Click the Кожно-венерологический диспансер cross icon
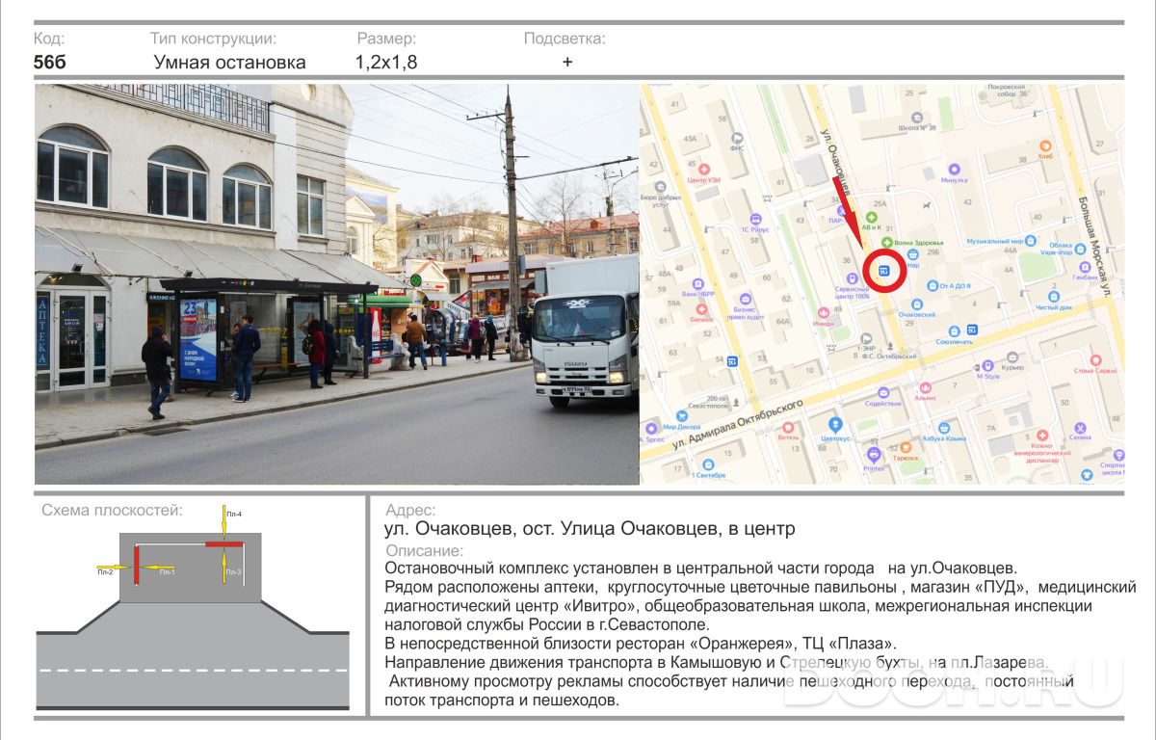Image resolution: width=1156 pixels, height=740 pixels. pos(1041,436)
